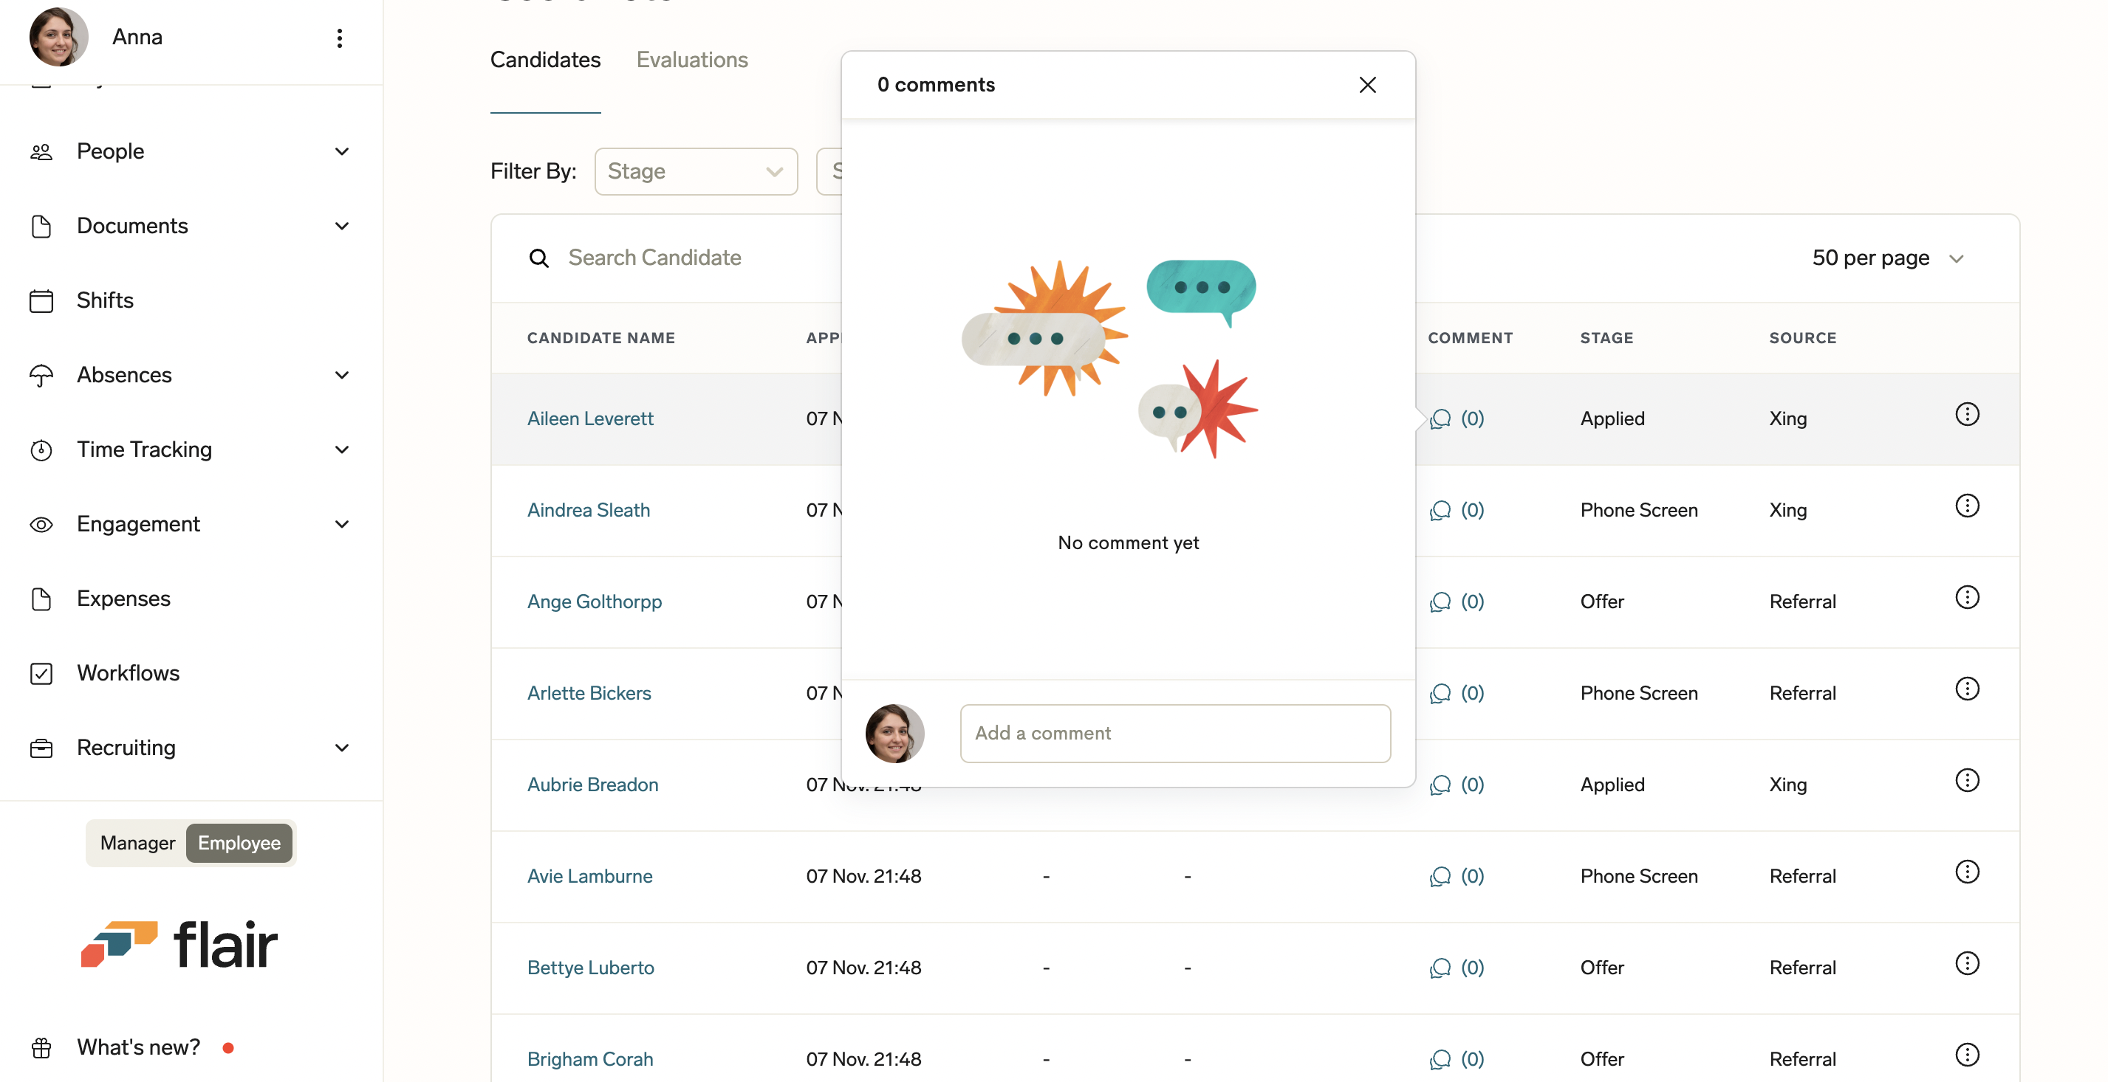Switch to Employee view

[239, 843]
